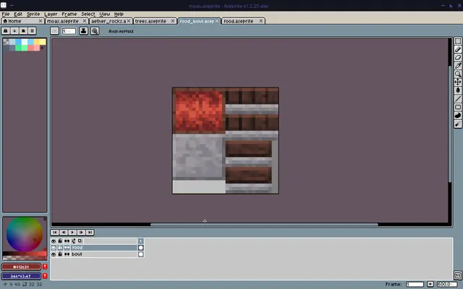Open the Help menu

coord(119,14)
